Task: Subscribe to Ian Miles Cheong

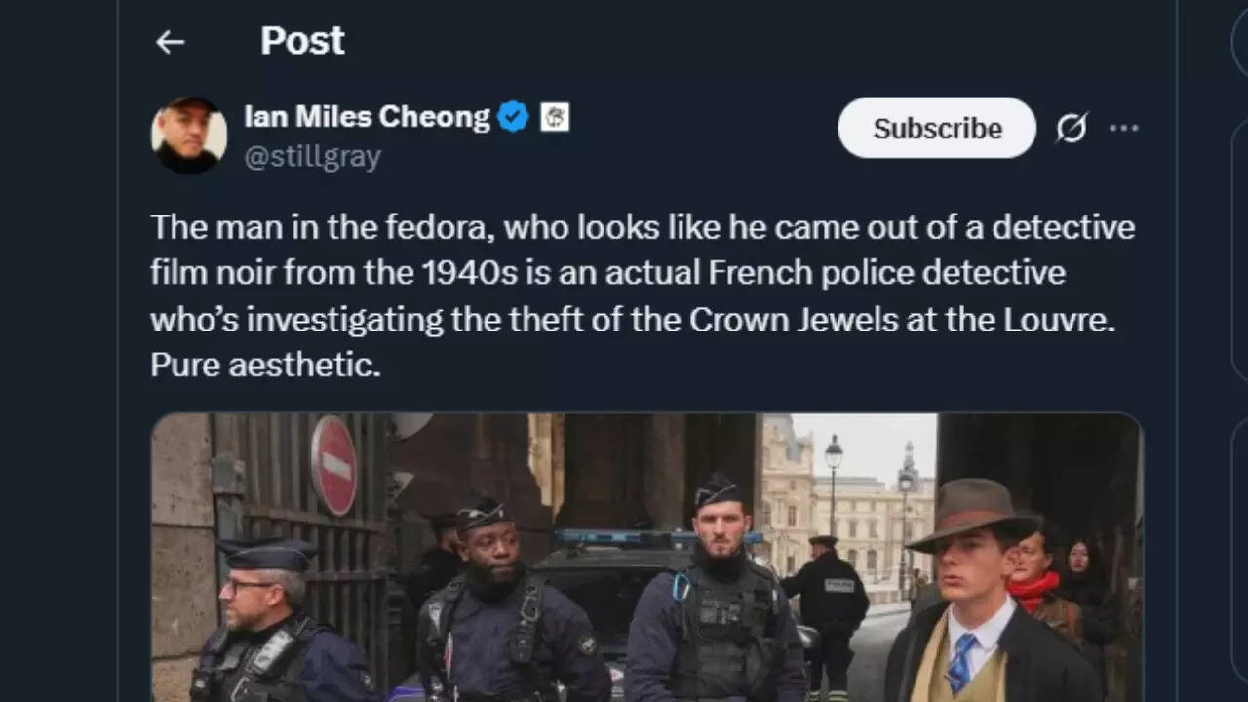Action: point(936,128)
